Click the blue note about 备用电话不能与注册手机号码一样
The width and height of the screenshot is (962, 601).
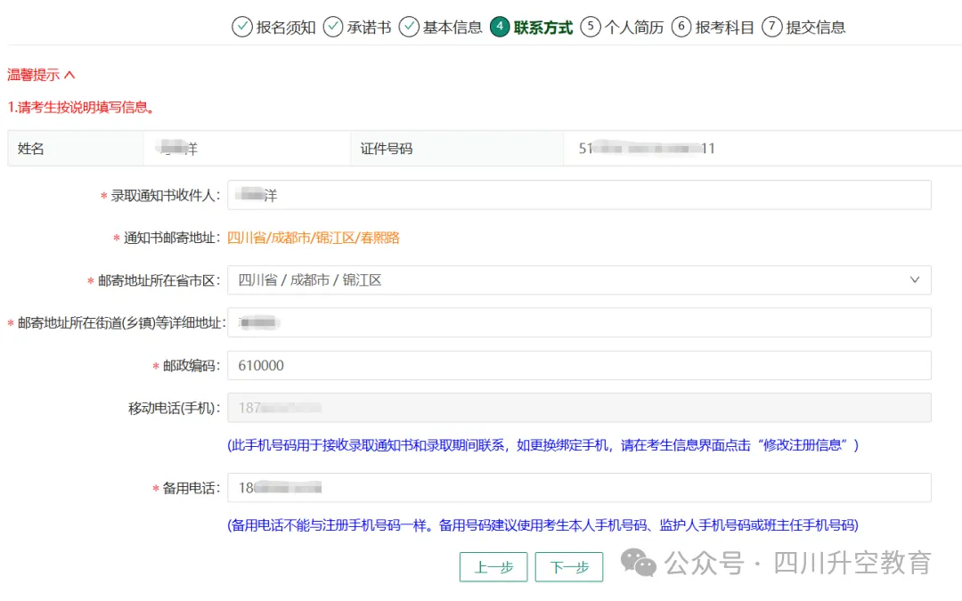tap(543, 525)
